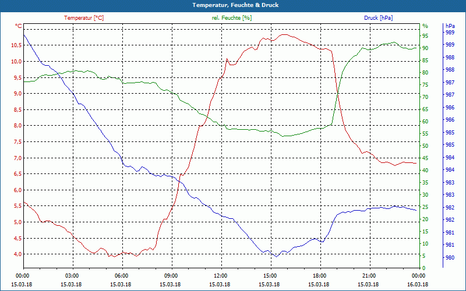Click "4,5" on the temperature axis

18,238
